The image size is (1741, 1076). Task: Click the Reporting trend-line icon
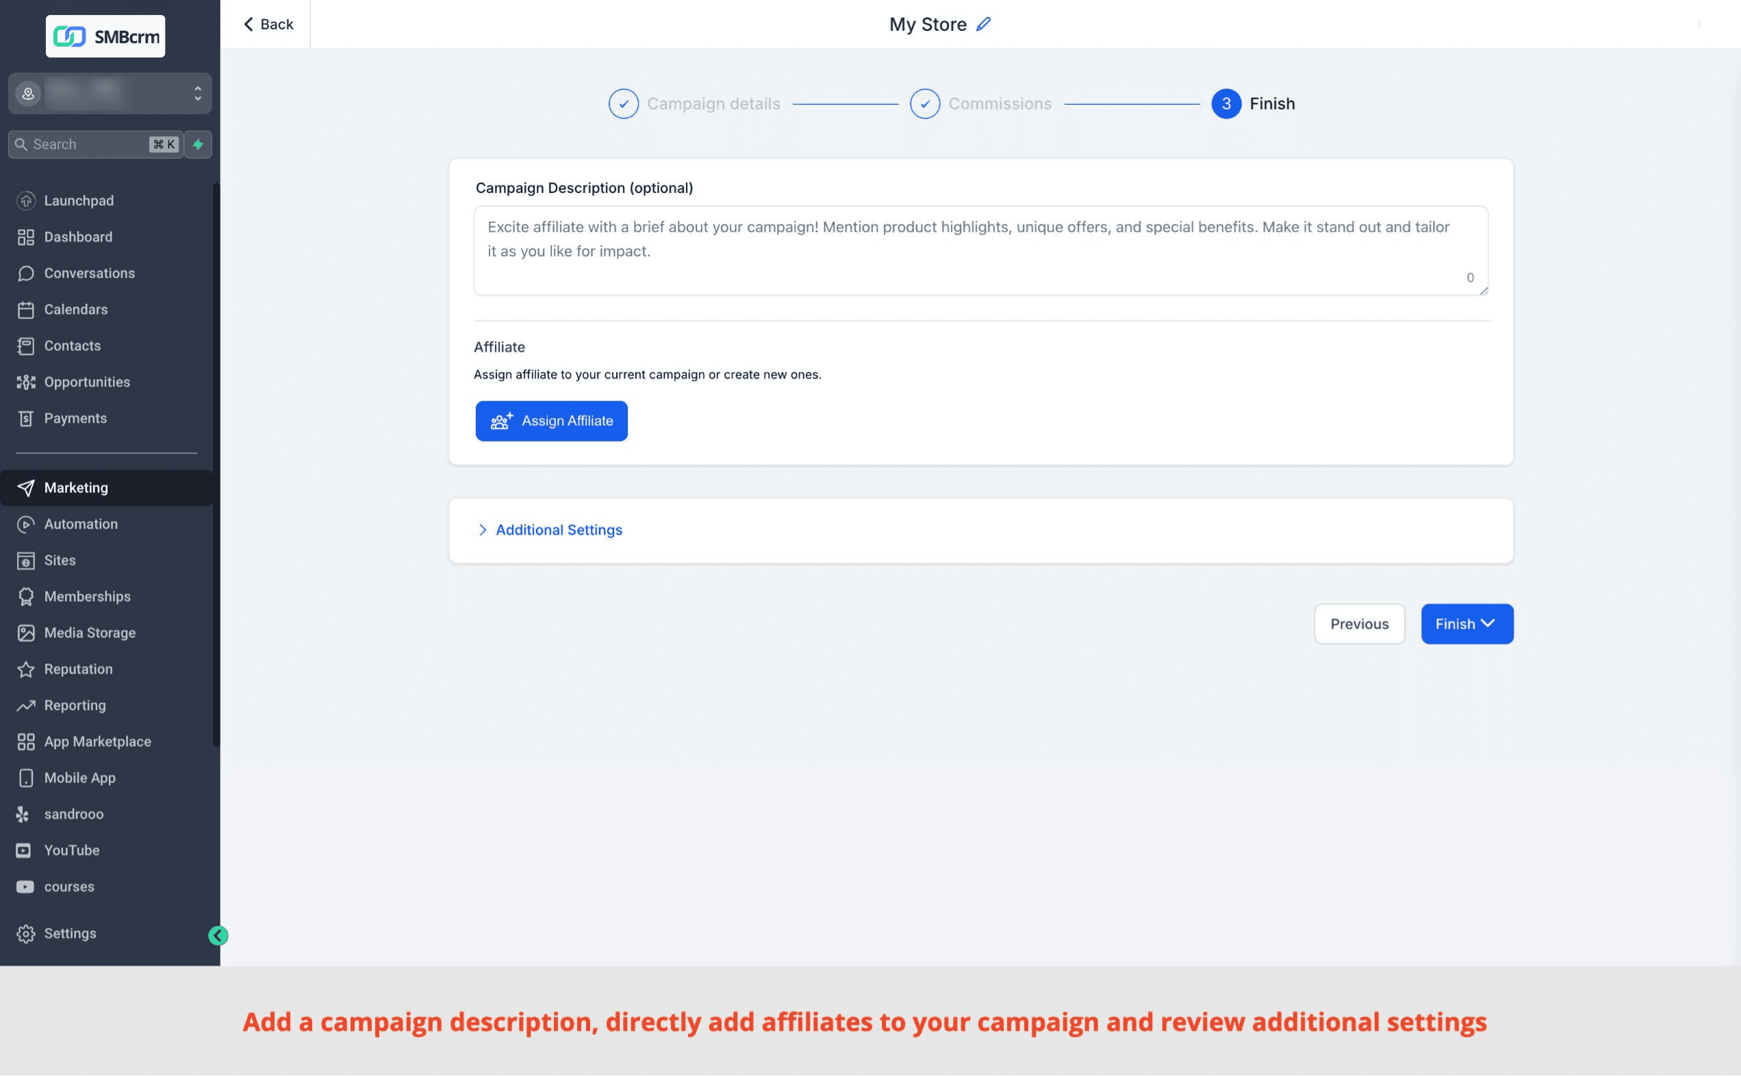[x=26, y=706]
